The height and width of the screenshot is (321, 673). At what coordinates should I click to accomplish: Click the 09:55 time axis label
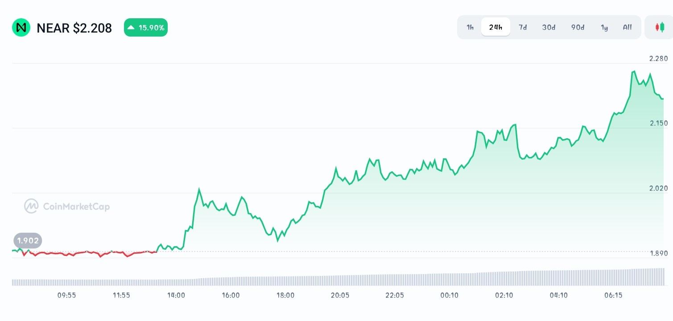pos(66,295)
